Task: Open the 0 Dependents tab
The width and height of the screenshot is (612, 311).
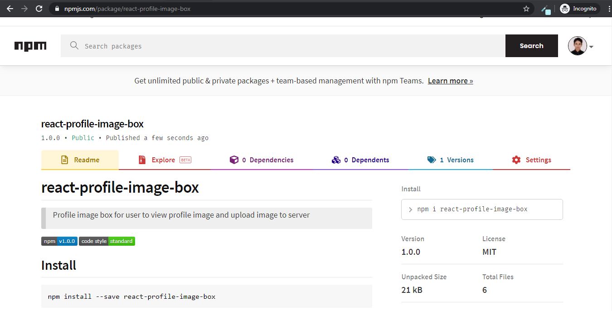Action: point(360,160)
